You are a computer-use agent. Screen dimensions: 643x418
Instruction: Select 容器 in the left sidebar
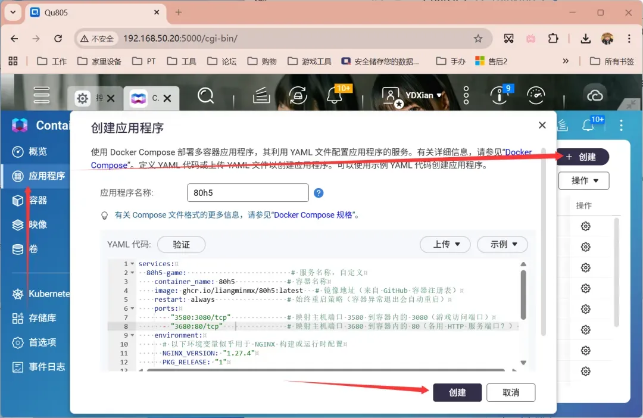click(x=38, y=200)
